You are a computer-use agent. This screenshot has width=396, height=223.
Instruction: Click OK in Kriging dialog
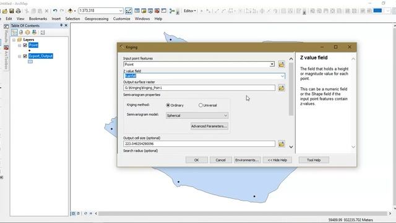197,160
